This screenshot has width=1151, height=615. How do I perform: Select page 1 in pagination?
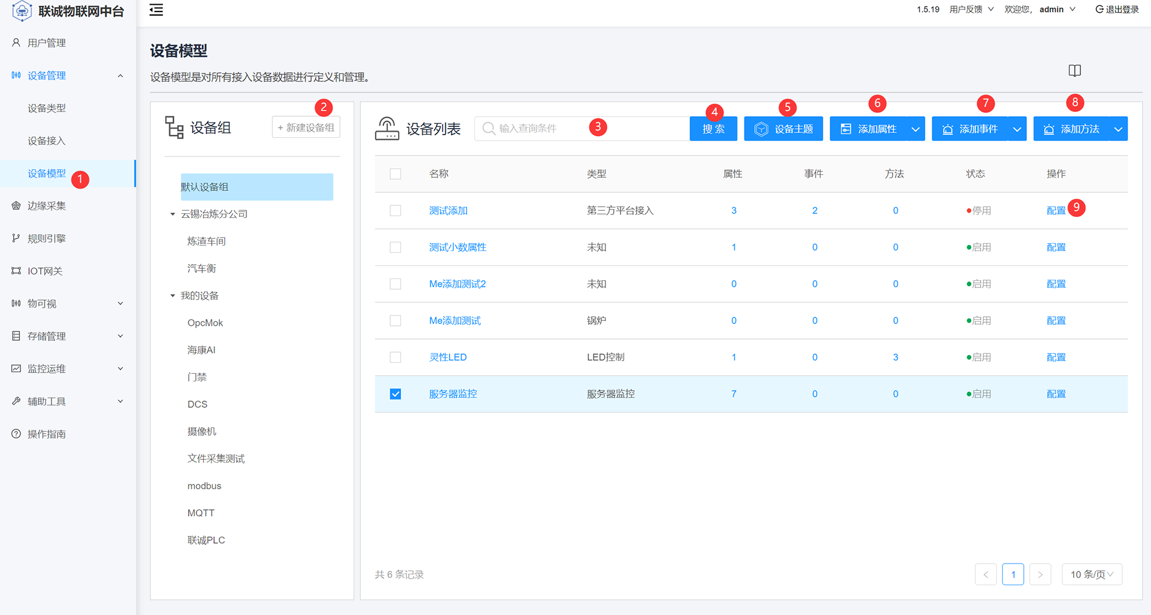tap(1013, 574)
